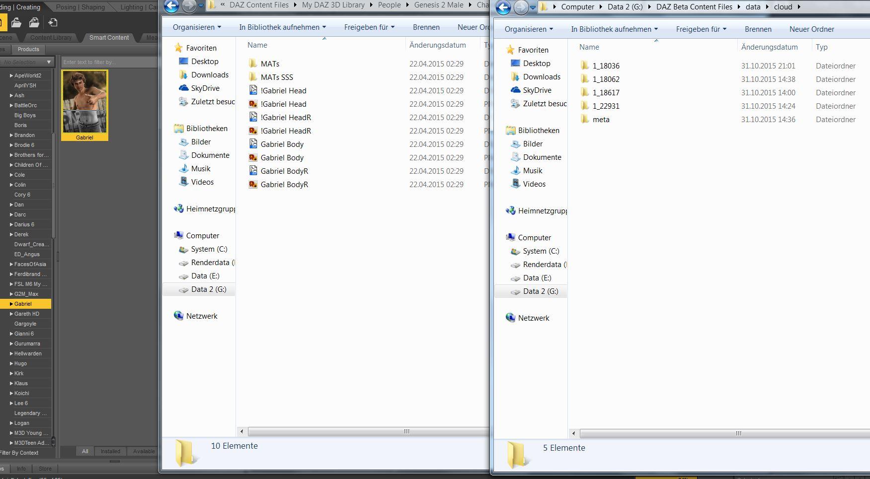Screen dimensions: 870x479
Task: Click the 'My DAZ 3D Library' breadcrumb segment
Action: [x=333, y=5]
